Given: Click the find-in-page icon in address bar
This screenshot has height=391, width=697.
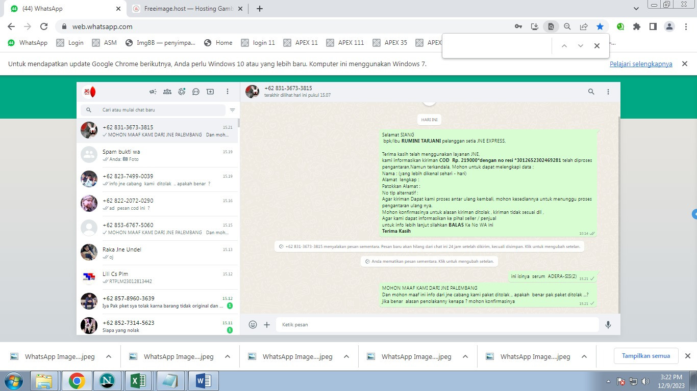Looking at the screenshot, I should 551,26.
